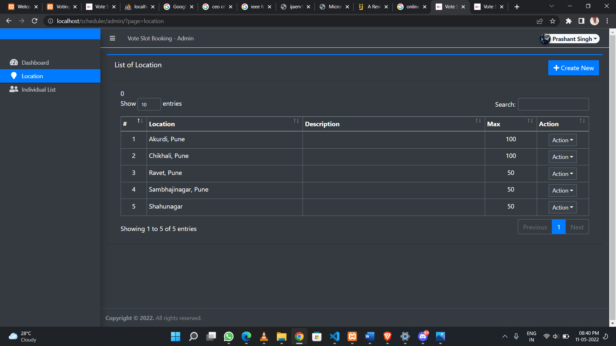Select the Location sidebar item

pos(50,76)
